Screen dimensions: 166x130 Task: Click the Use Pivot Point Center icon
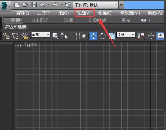[141, 36]
